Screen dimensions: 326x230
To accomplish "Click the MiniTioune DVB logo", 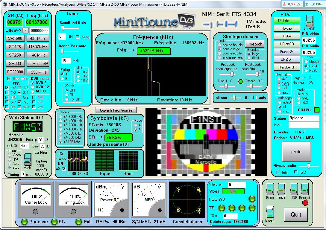I will 154,21.
